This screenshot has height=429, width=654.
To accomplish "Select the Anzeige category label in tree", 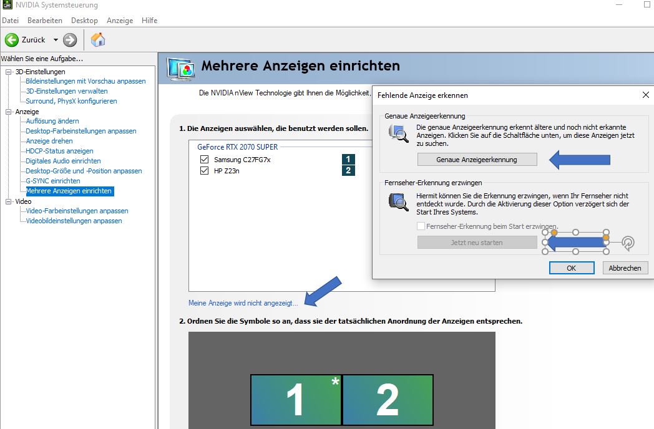I will click(27, 112).
